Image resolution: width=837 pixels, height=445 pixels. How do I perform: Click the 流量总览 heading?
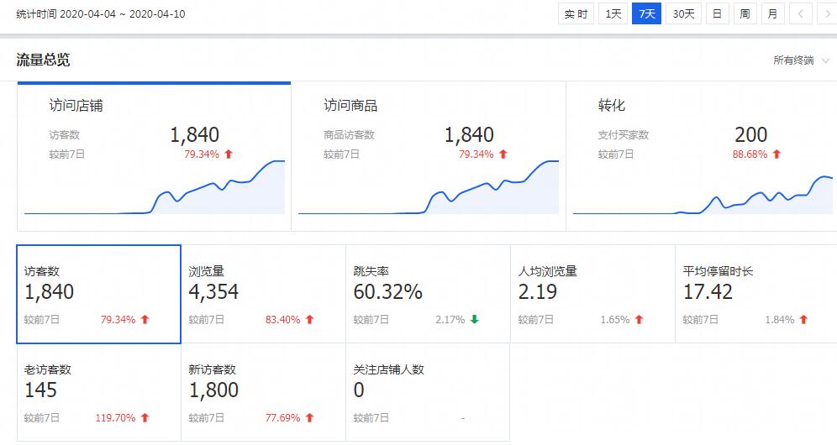click(x=43, y=60)
